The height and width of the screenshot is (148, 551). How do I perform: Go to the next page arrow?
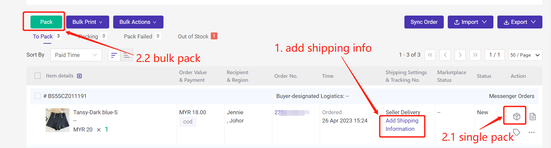460,55
